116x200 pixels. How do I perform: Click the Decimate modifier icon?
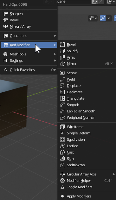coord(62,92)
